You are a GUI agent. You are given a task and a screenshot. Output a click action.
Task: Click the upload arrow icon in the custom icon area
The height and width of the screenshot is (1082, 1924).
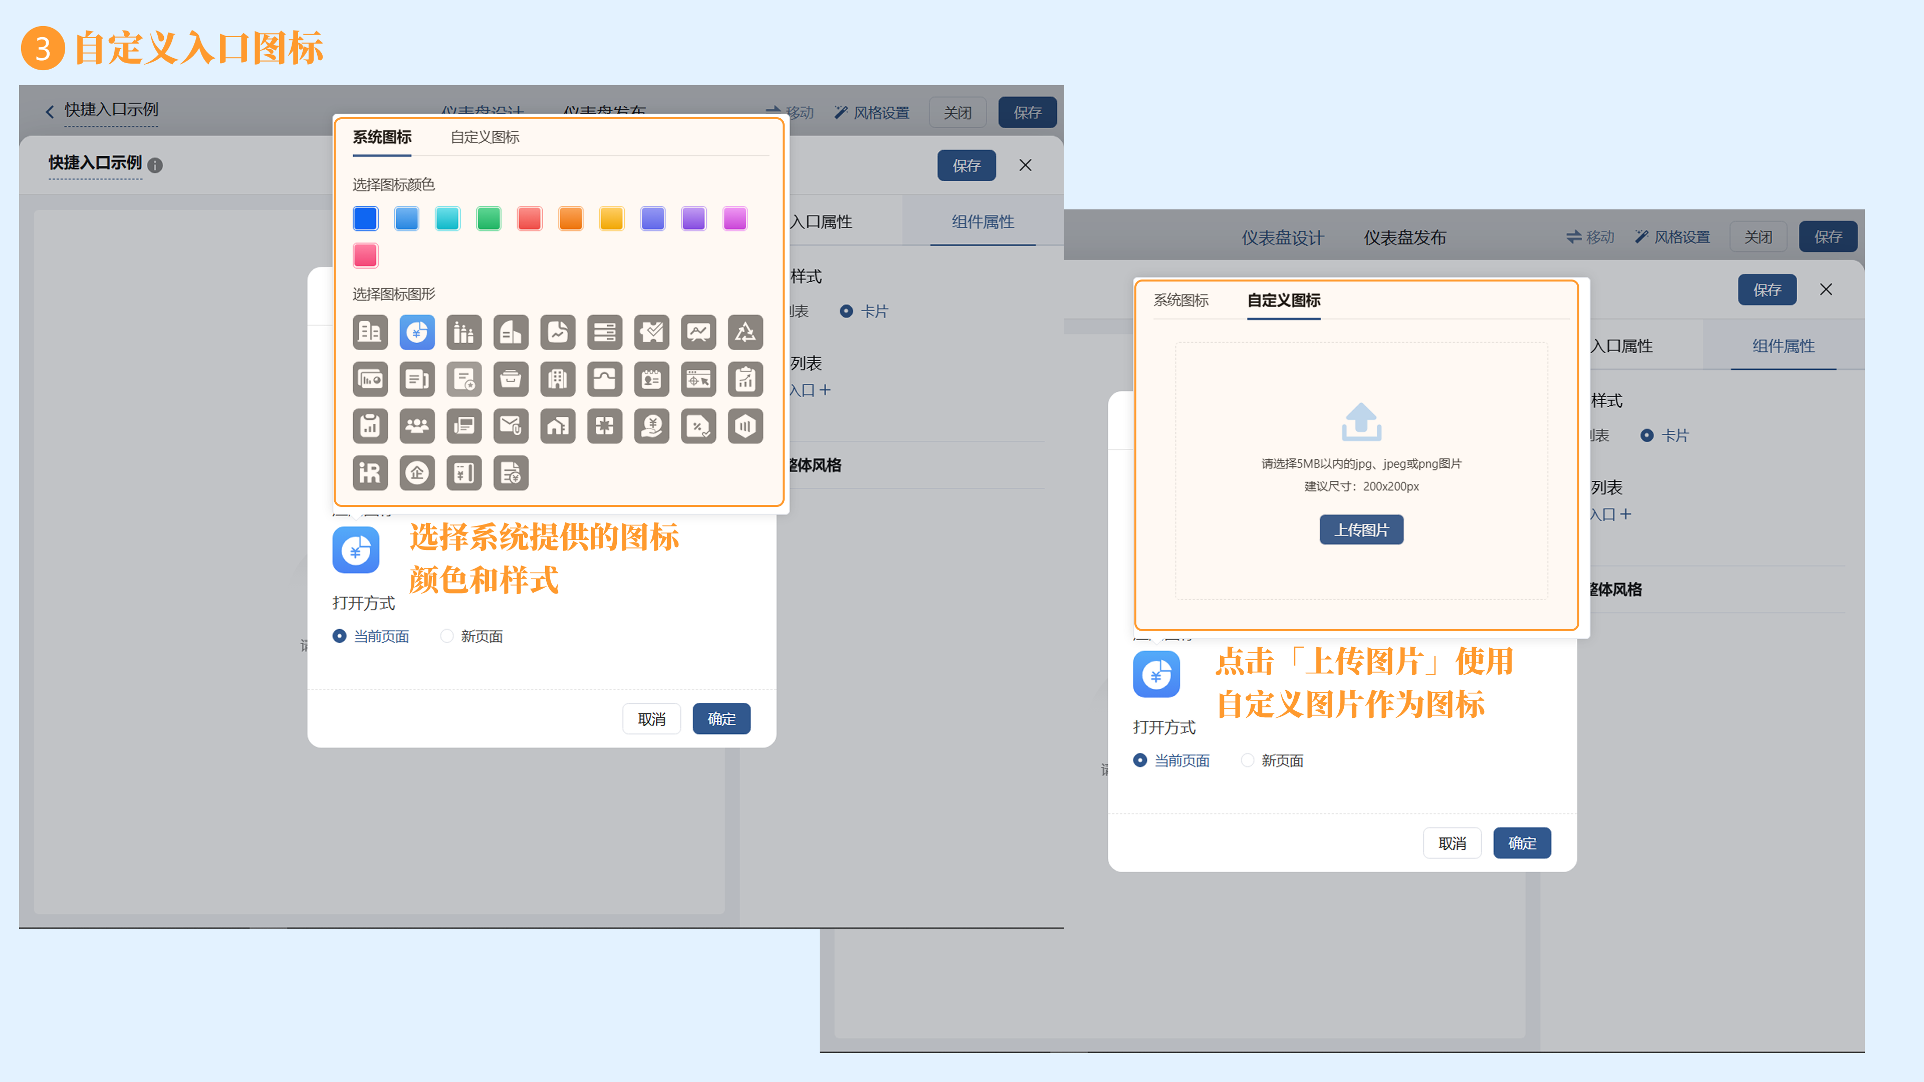(x=1361, y=422)
